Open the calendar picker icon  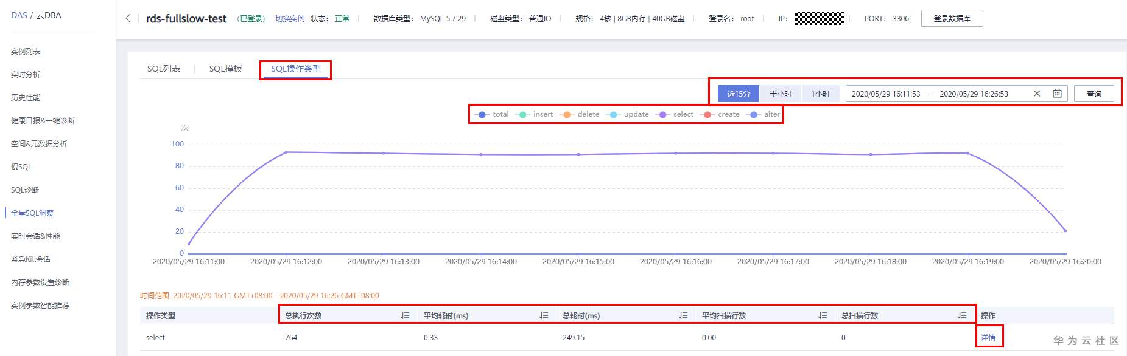coord(1058,94)
